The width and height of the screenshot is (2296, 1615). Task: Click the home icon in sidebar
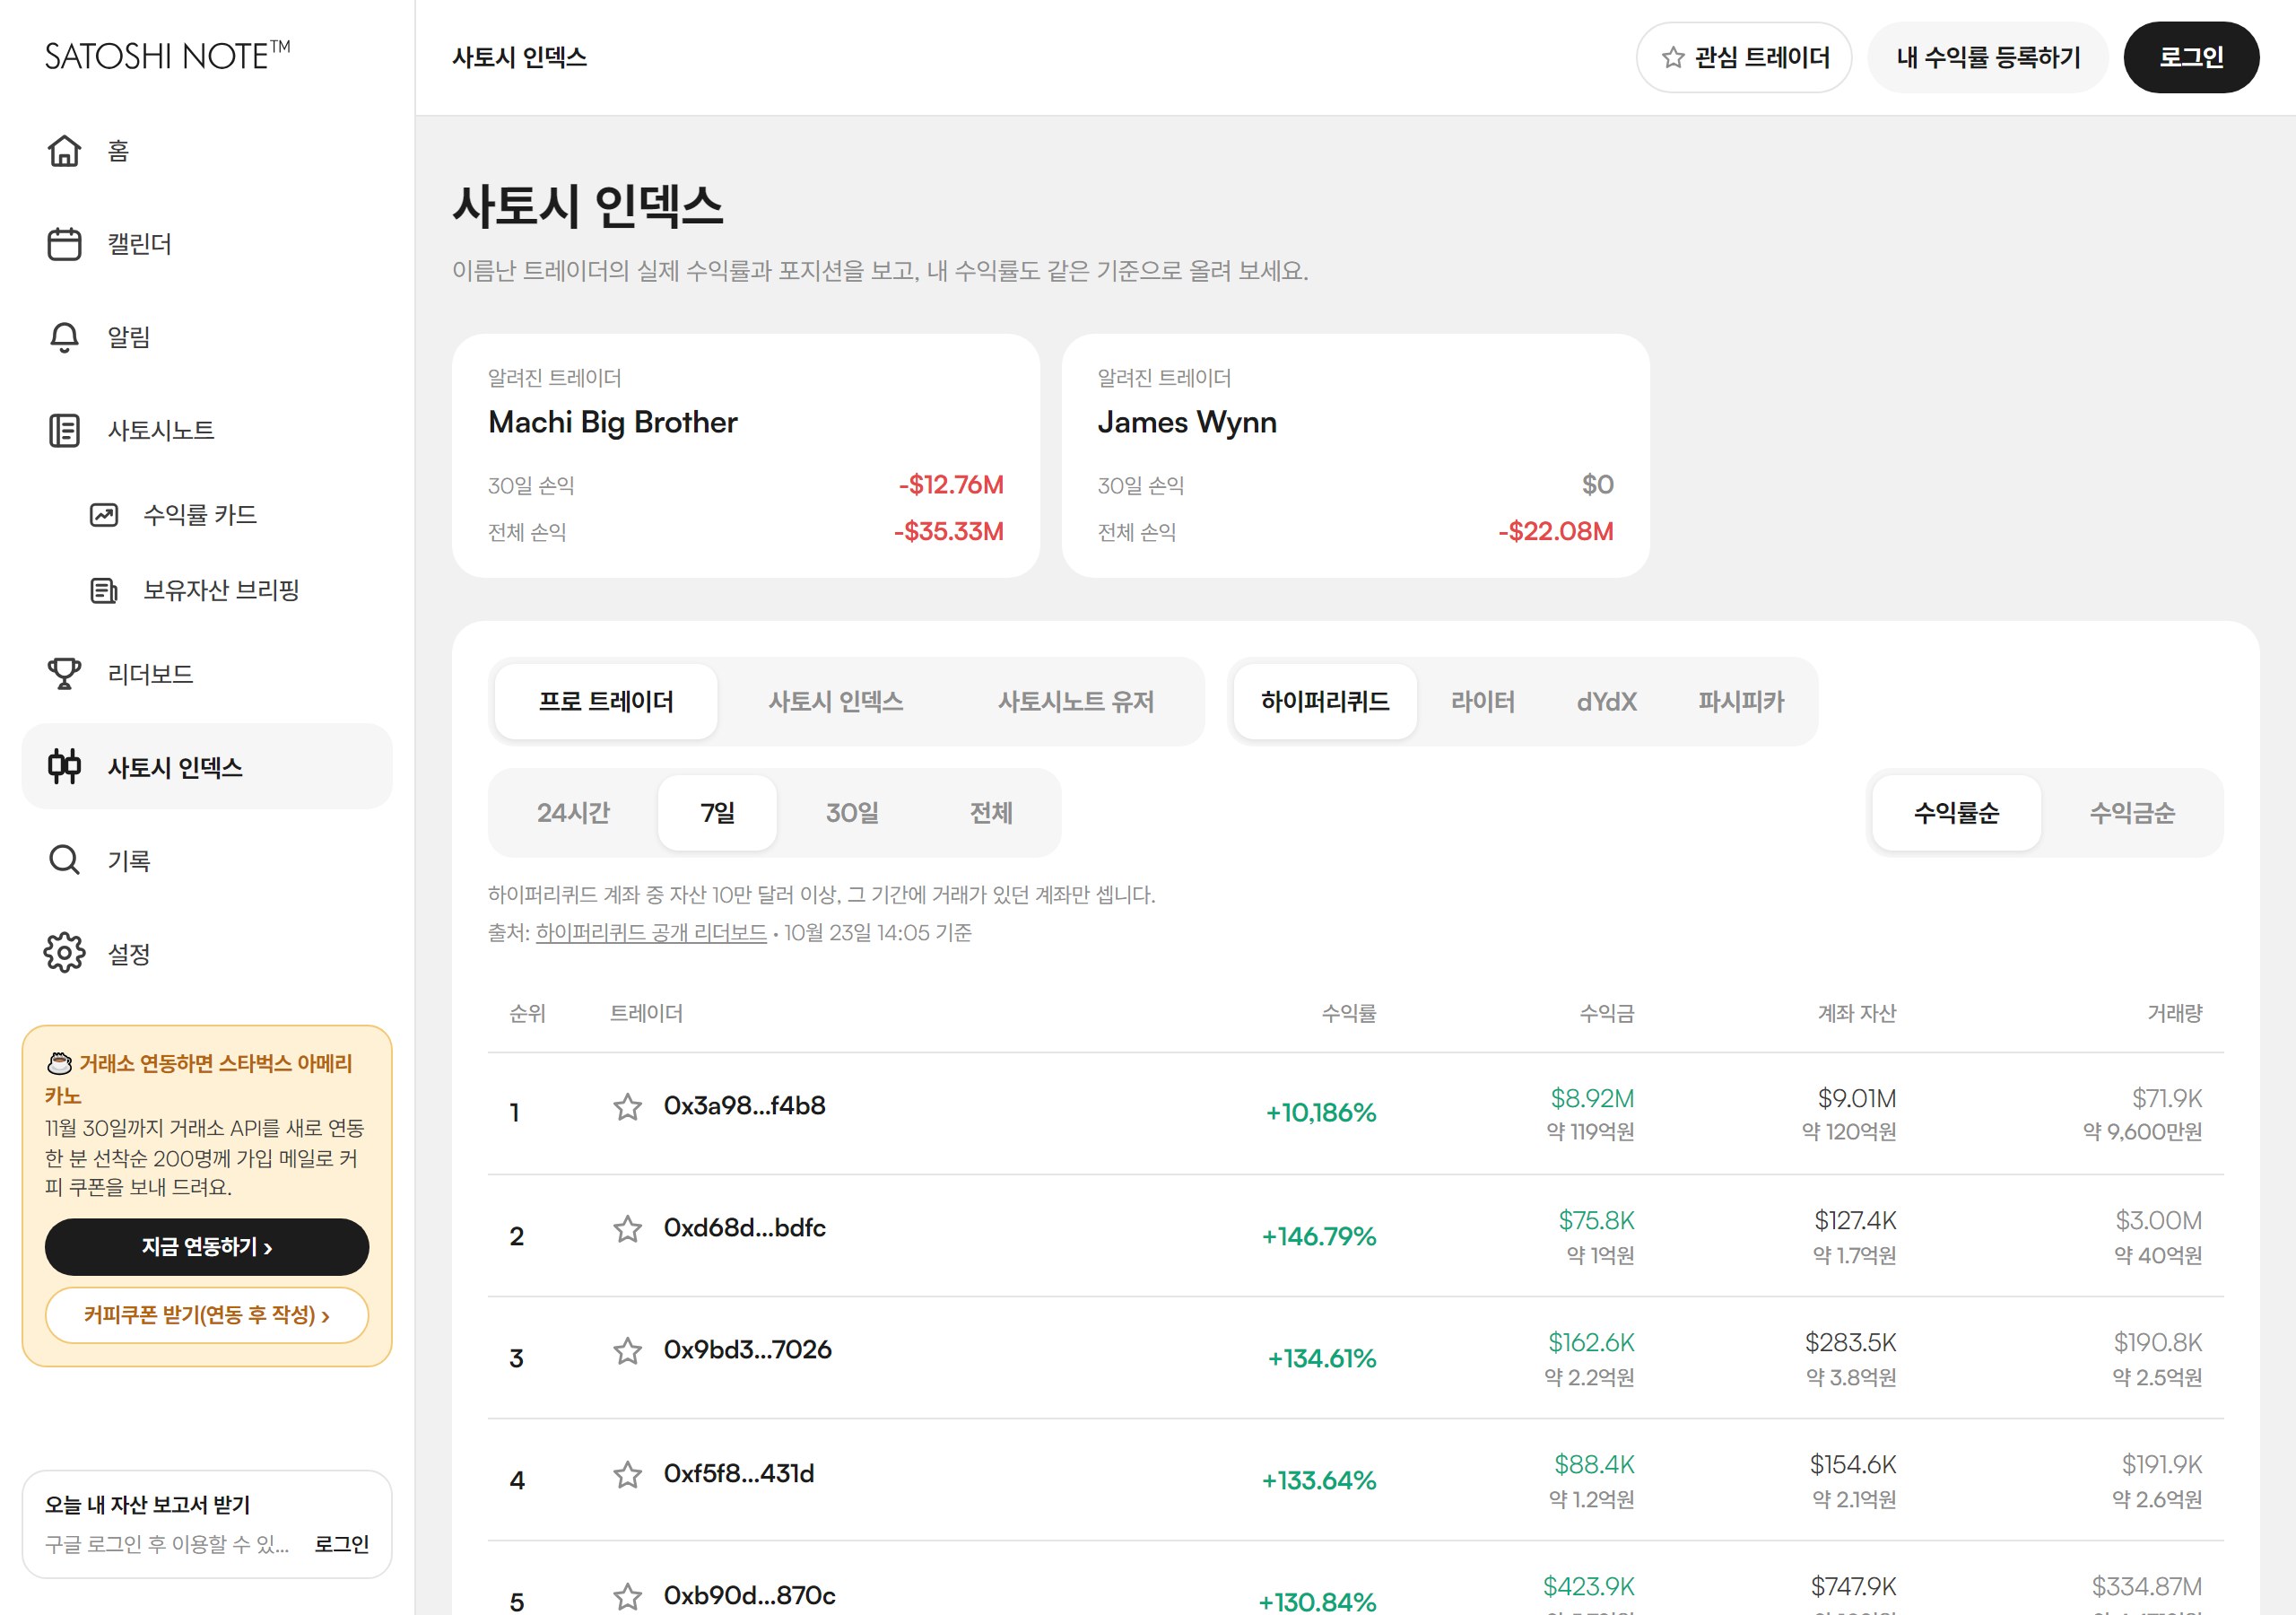tap(65, 151)
